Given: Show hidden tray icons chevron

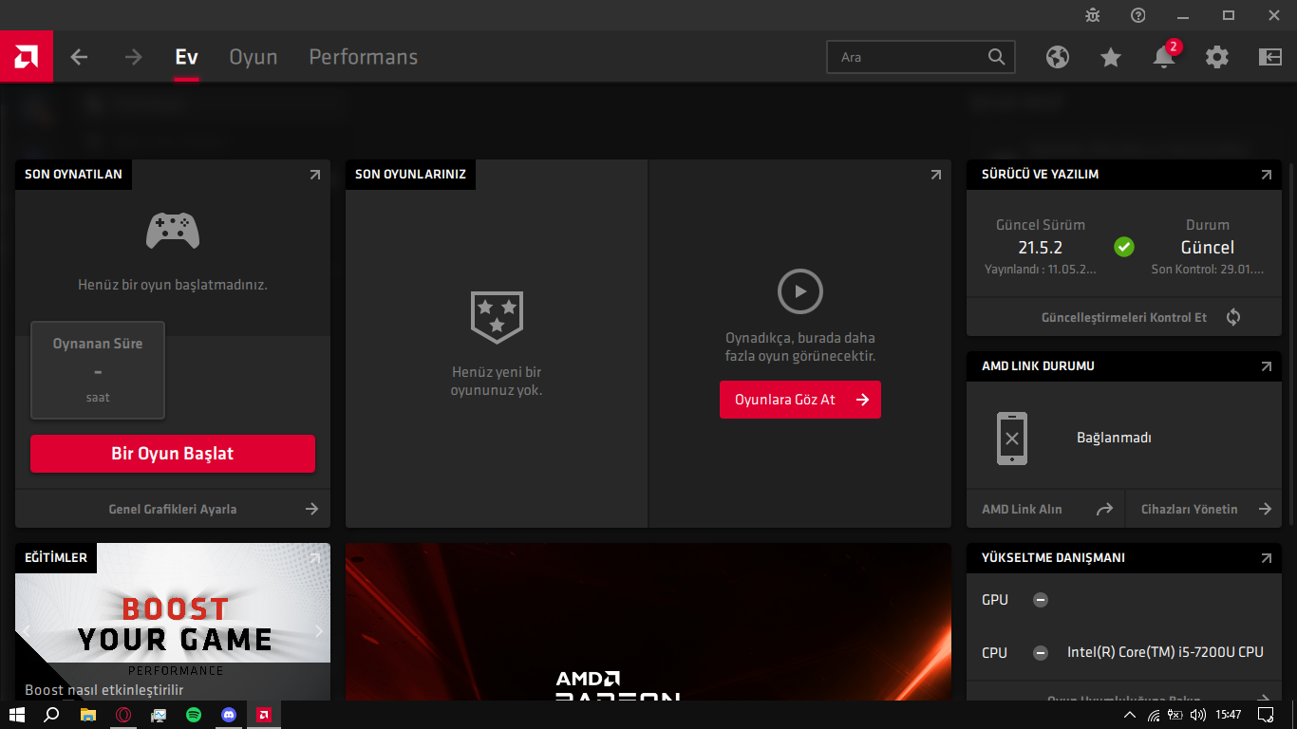Looking at the screenshot, I should [x=1129, y=715].
